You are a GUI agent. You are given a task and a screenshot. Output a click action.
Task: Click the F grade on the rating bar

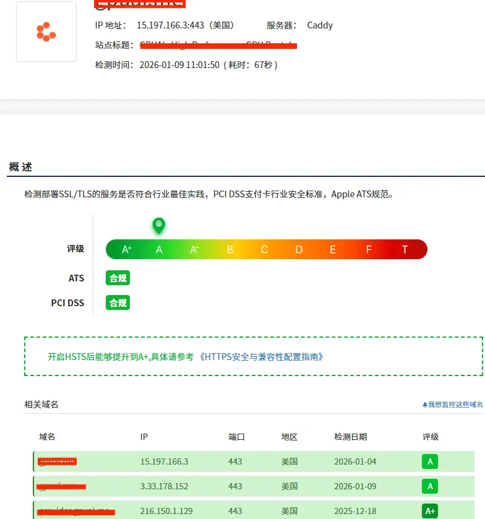(x=369, y=249)
